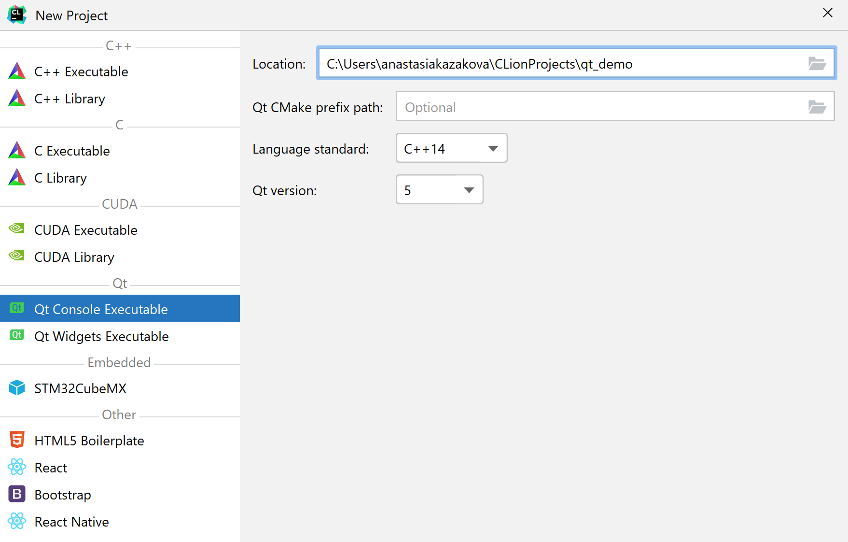Click the STM32CubeMX cube icon
Viewport: 848px width, 542px height.
pyautogui.click(x=17, y=388)
